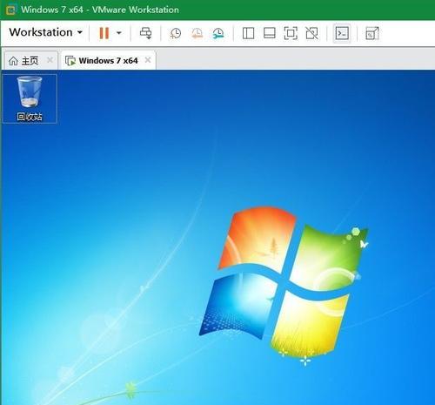The image size is (435, 405).
Task: Close the Windows 7 x64 tab
Action: (148, 60)
